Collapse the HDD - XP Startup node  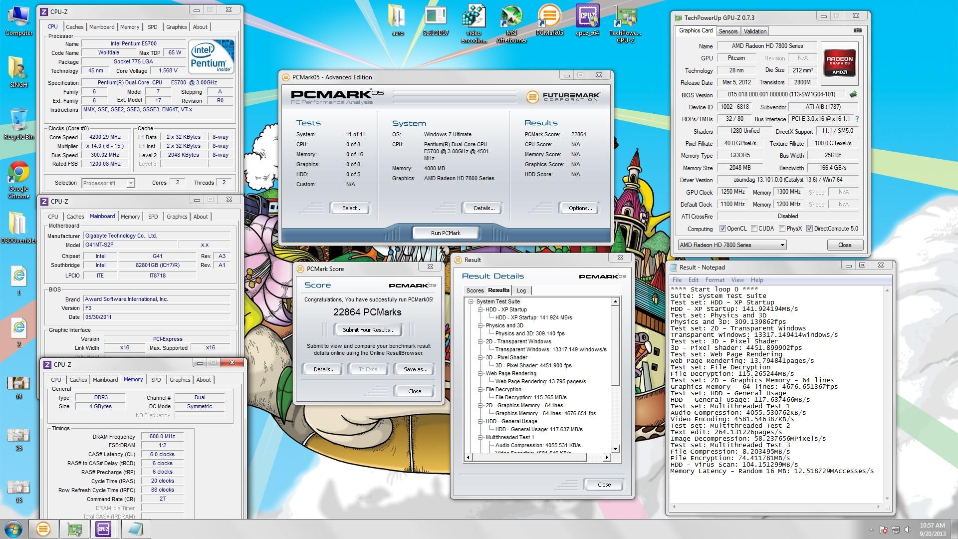(x=480, y=309)
